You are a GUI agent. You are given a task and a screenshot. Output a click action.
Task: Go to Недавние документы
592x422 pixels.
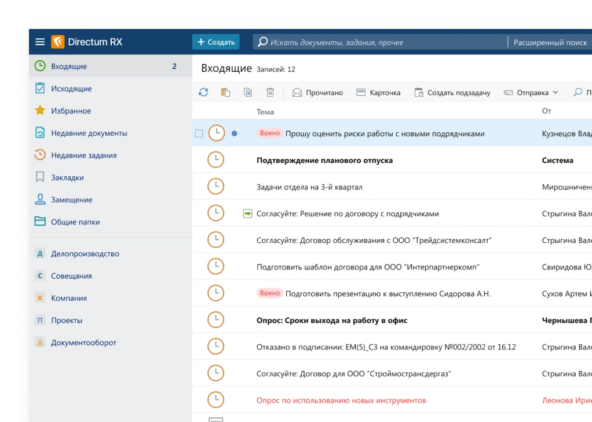pos(89,133)
